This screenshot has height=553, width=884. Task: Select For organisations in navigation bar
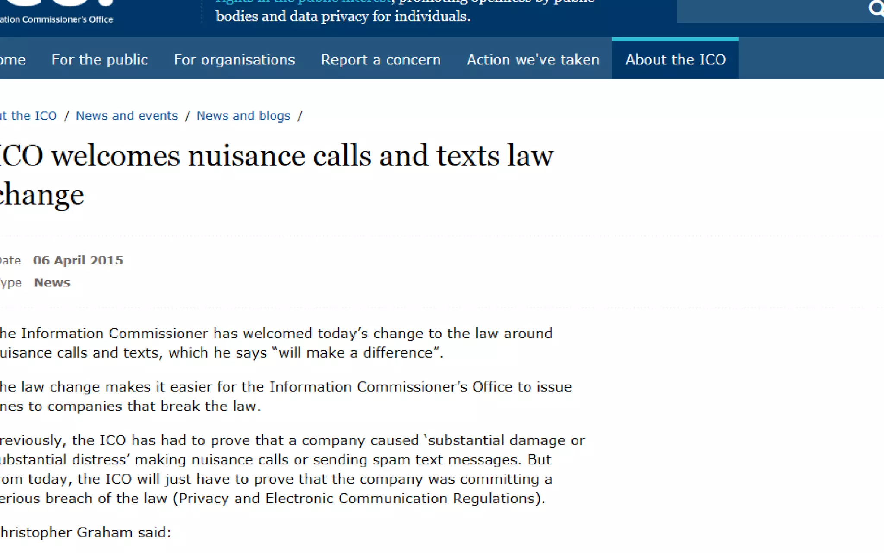coord(234,60)
